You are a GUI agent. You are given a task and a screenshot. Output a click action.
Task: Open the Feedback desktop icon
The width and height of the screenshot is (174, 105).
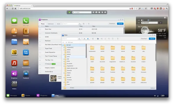[26, 74]
